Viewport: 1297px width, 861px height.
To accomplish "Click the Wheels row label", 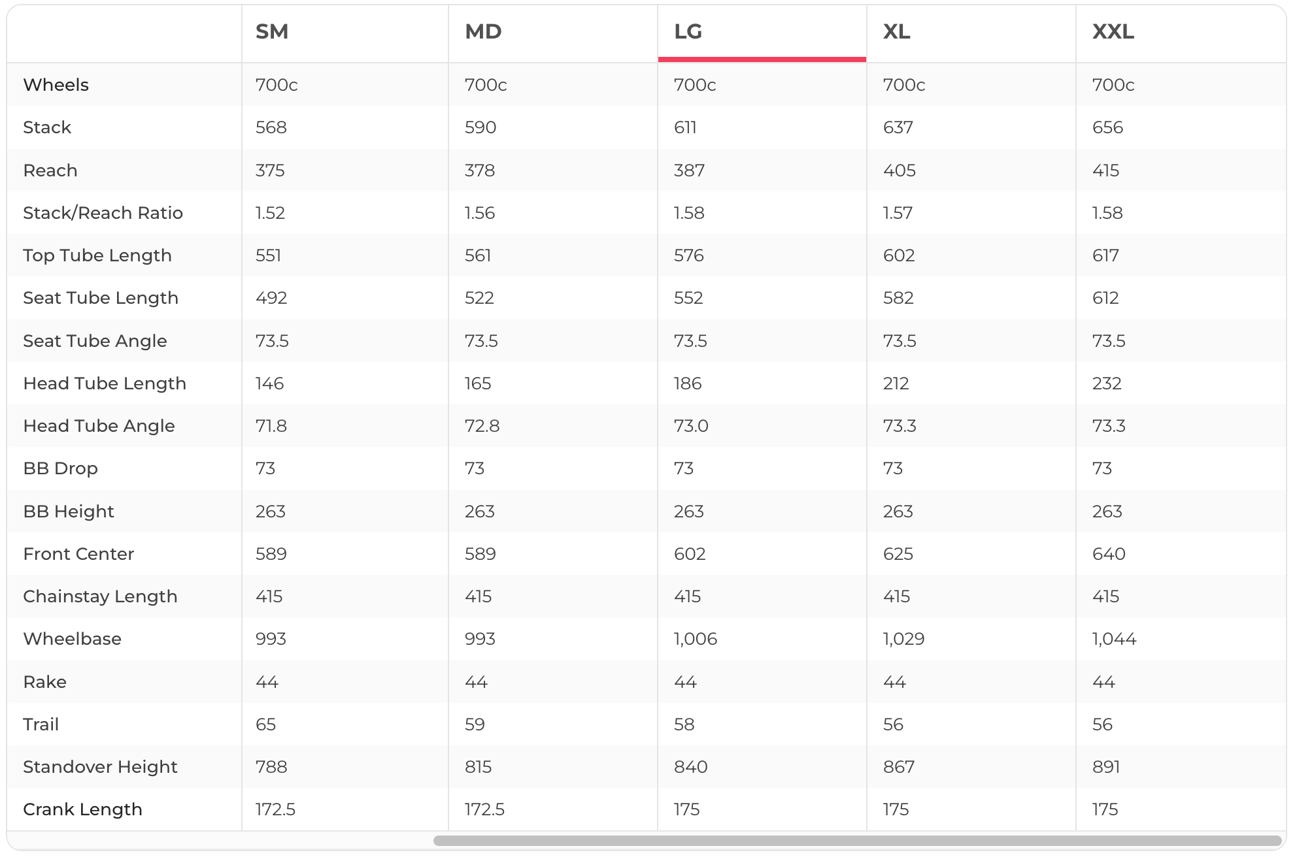I will pyautogui.click(x=56, y=85).
